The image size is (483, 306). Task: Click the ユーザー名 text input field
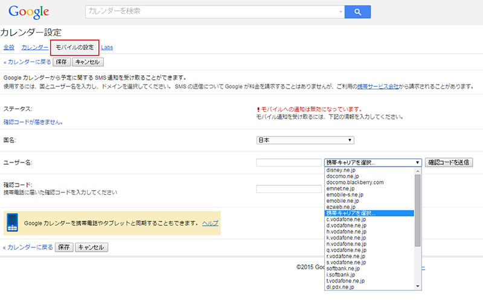coord(289,162)
